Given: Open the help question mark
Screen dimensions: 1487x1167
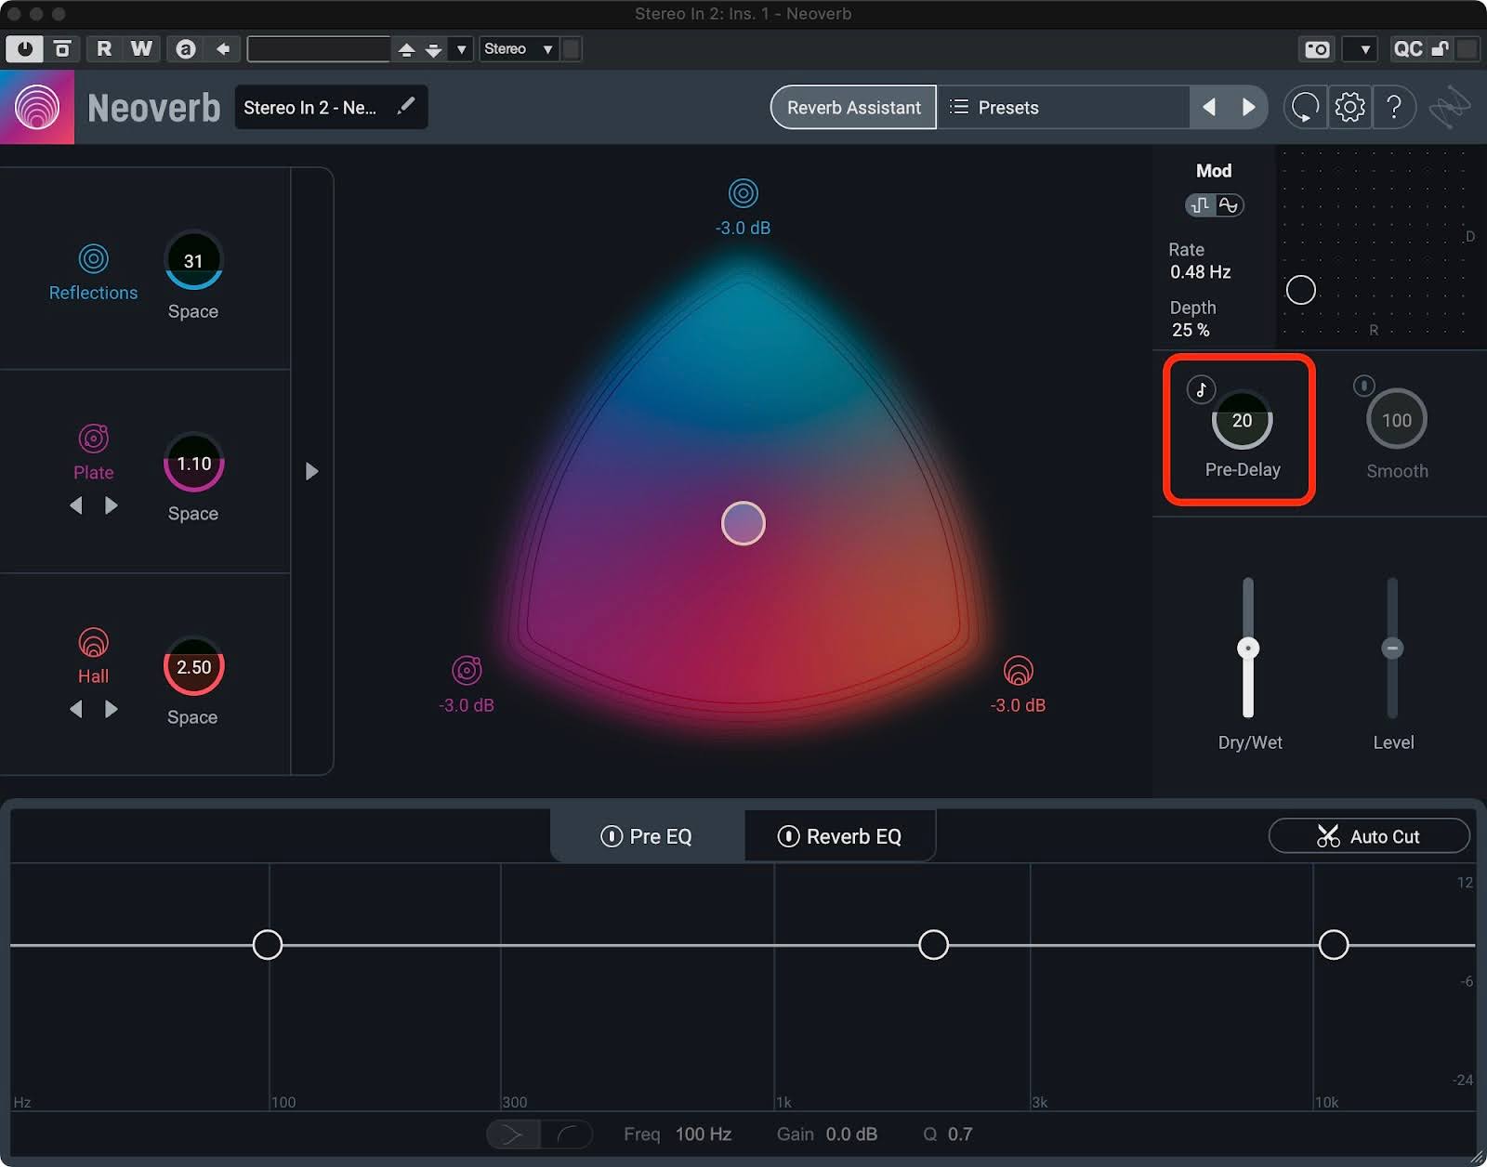Looking at the screenshot, I should 1394,108.
